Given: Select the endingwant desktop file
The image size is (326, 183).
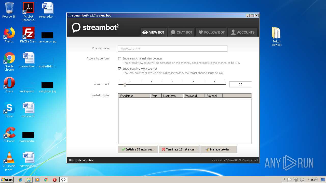Looking at the screenshot, I should [28, 87].
